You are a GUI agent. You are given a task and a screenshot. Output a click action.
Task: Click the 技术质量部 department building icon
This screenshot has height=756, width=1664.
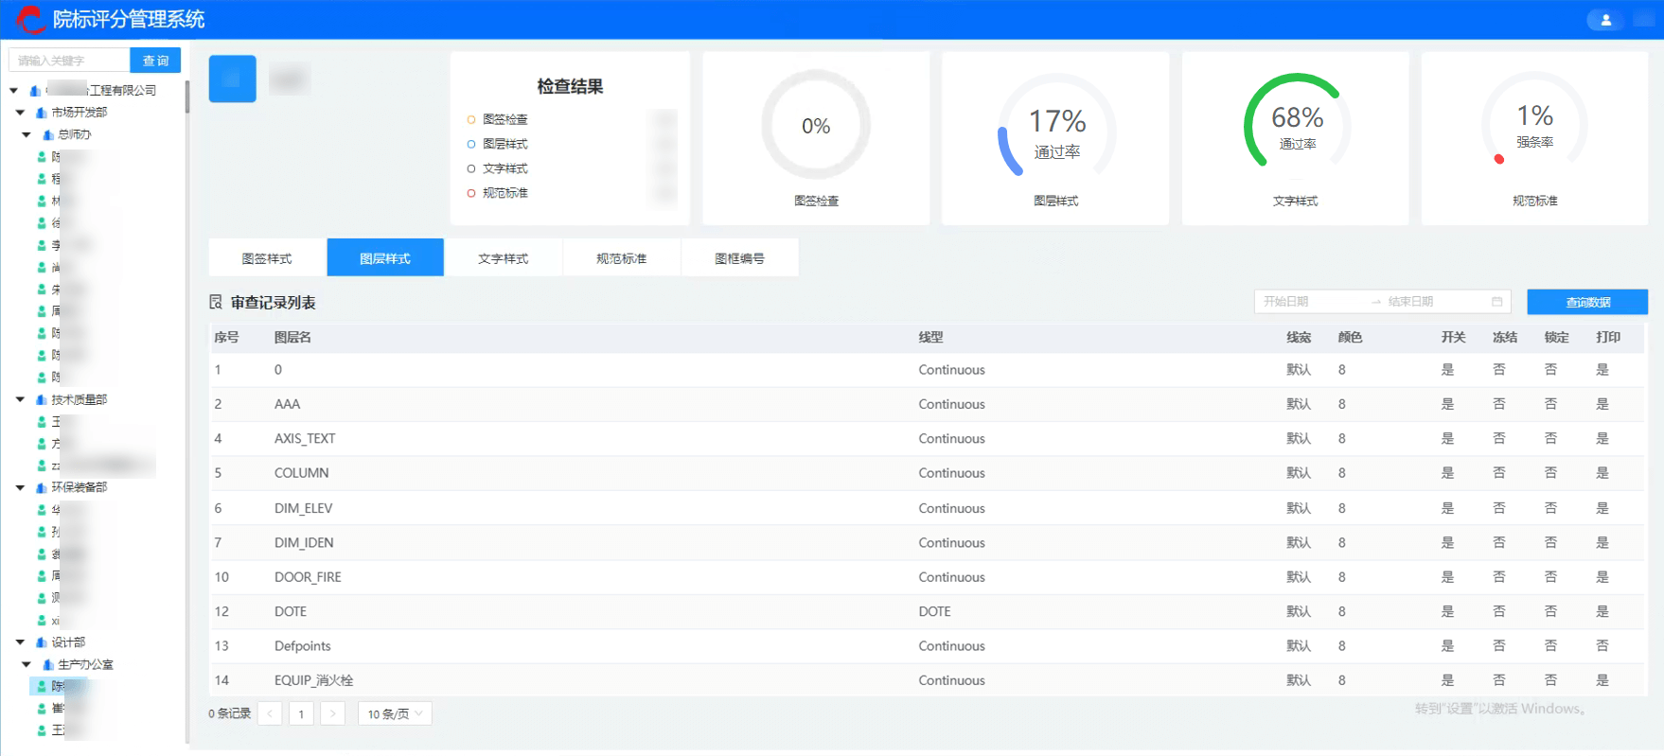pyautogui.click(x=42, y=400)
